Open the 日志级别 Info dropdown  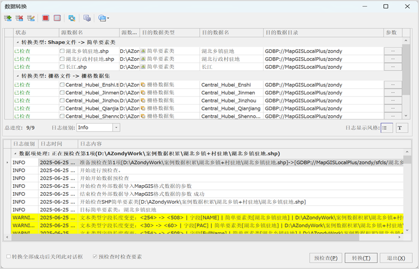[116, 127]
